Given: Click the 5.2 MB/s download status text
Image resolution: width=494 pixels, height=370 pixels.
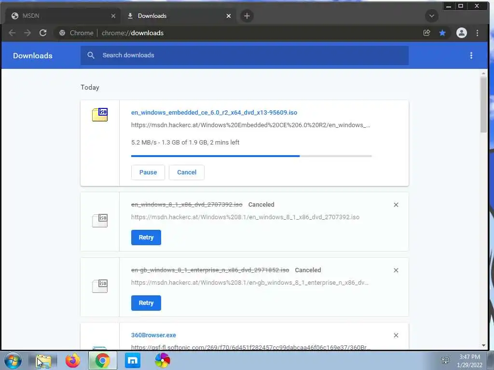Looking at the screenshot, I should click(x=185, y=142).
